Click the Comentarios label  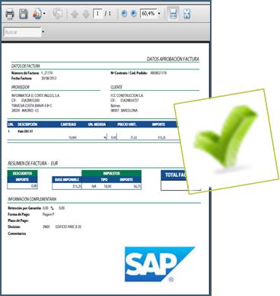[x=17, y=233]
